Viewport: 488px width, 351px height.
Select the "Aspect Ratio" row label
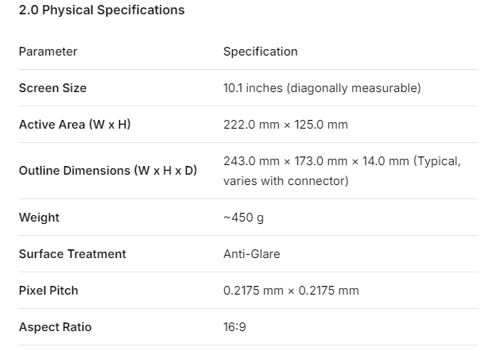pos(55,327)
